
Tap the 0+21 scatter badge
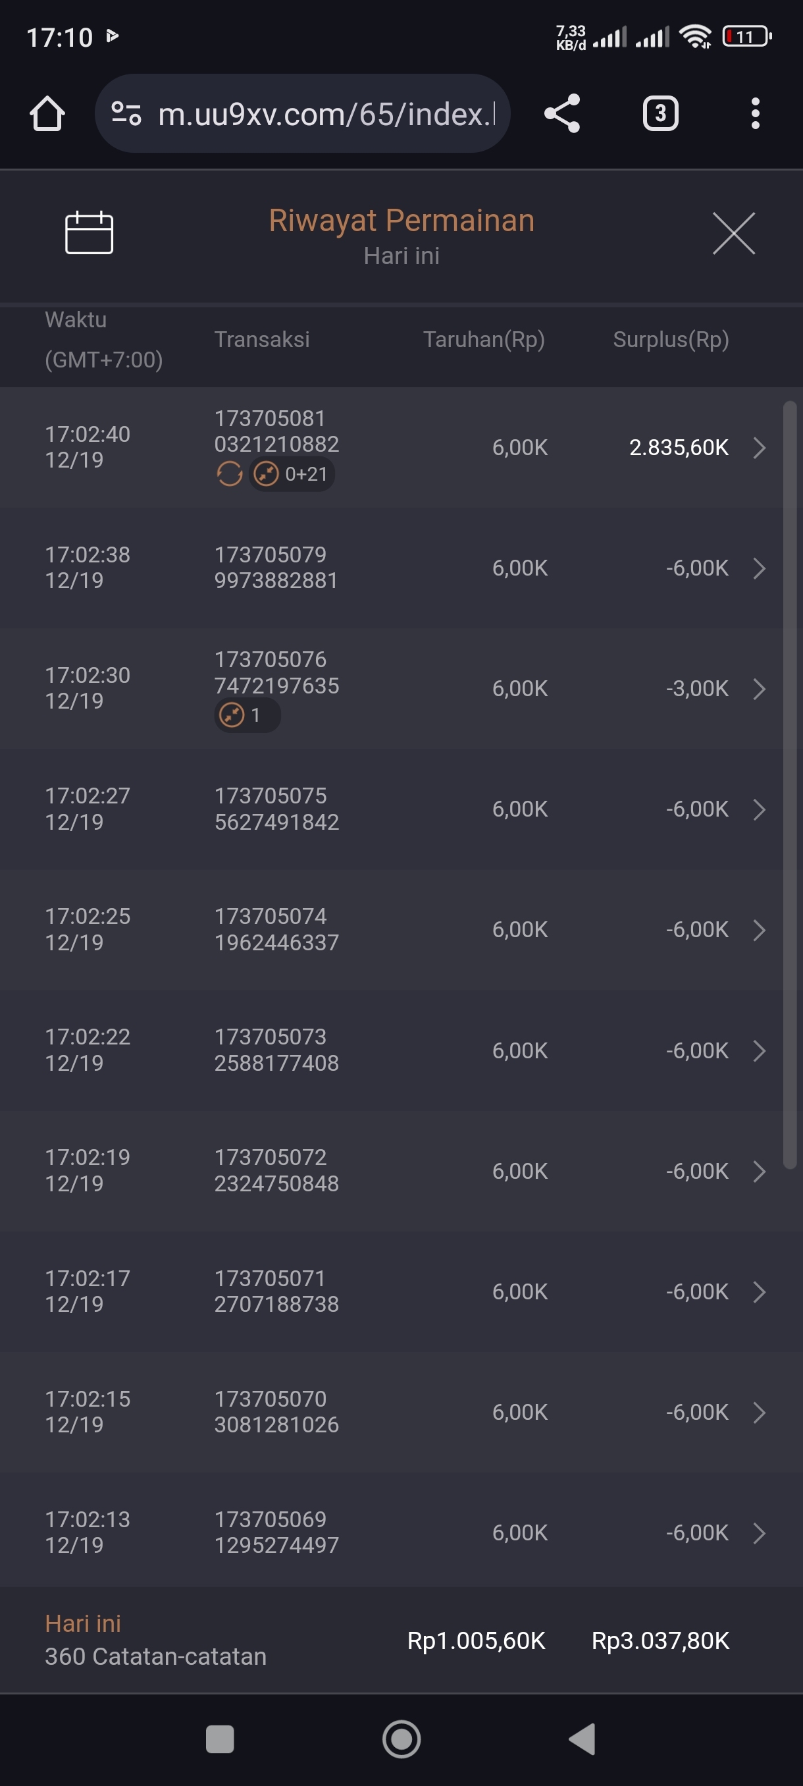pos(292,474)
